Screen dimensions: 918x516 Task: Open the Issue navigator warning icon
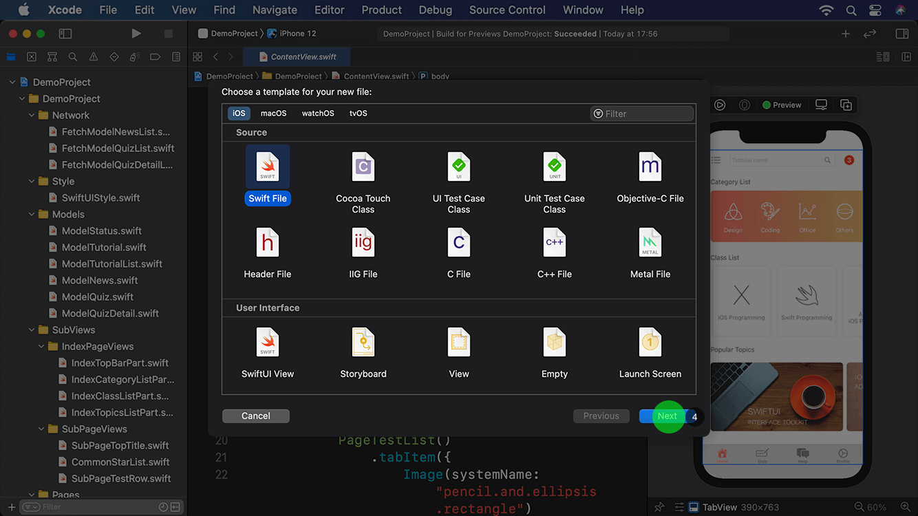pyautogui.click(x=94, y=57)
